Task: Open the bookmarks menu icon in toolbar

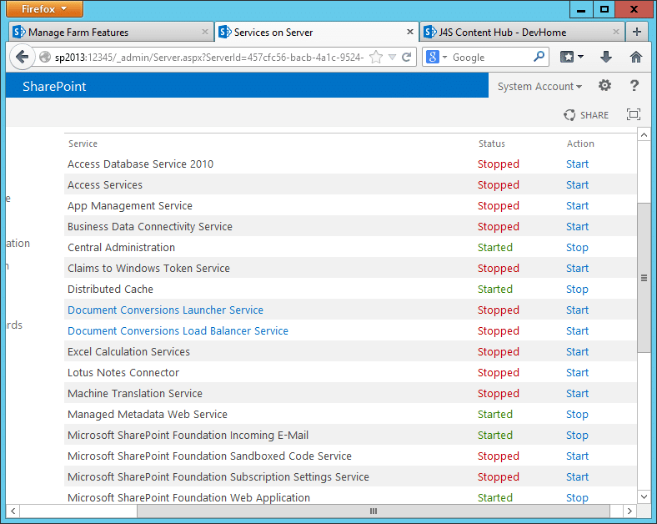Action: (571, 57)
